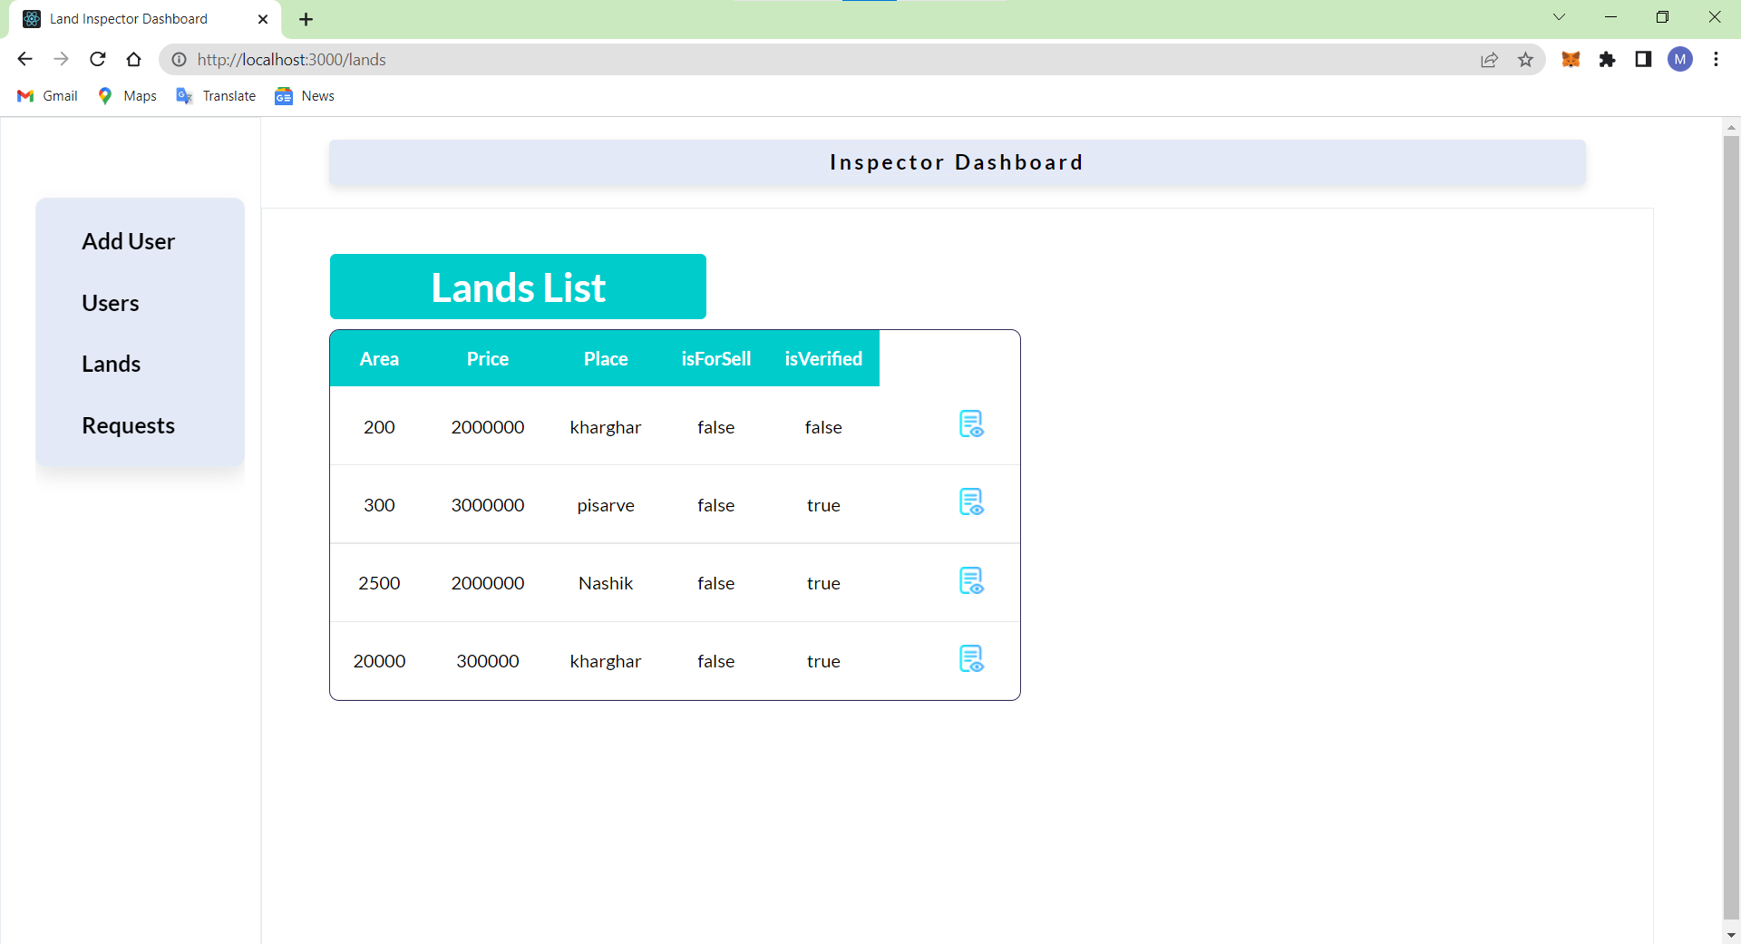Viewport: 1741px width, 944px height.
Task: Open a new browser tab
Action: point(306,18)
